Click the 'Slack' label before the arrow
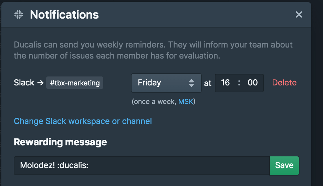This screenshot has height=186, width=323. click(24, 83)
